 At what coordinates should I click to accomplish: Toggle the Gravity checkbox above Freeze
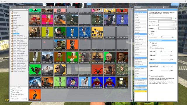tap(149, 31)
